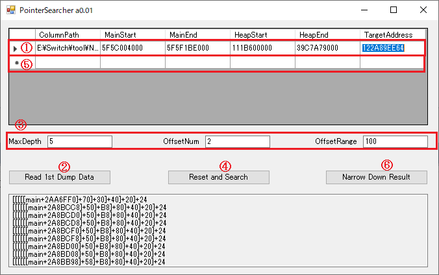
Task: Click result line main+2A8BCD8
Action: 90,223
